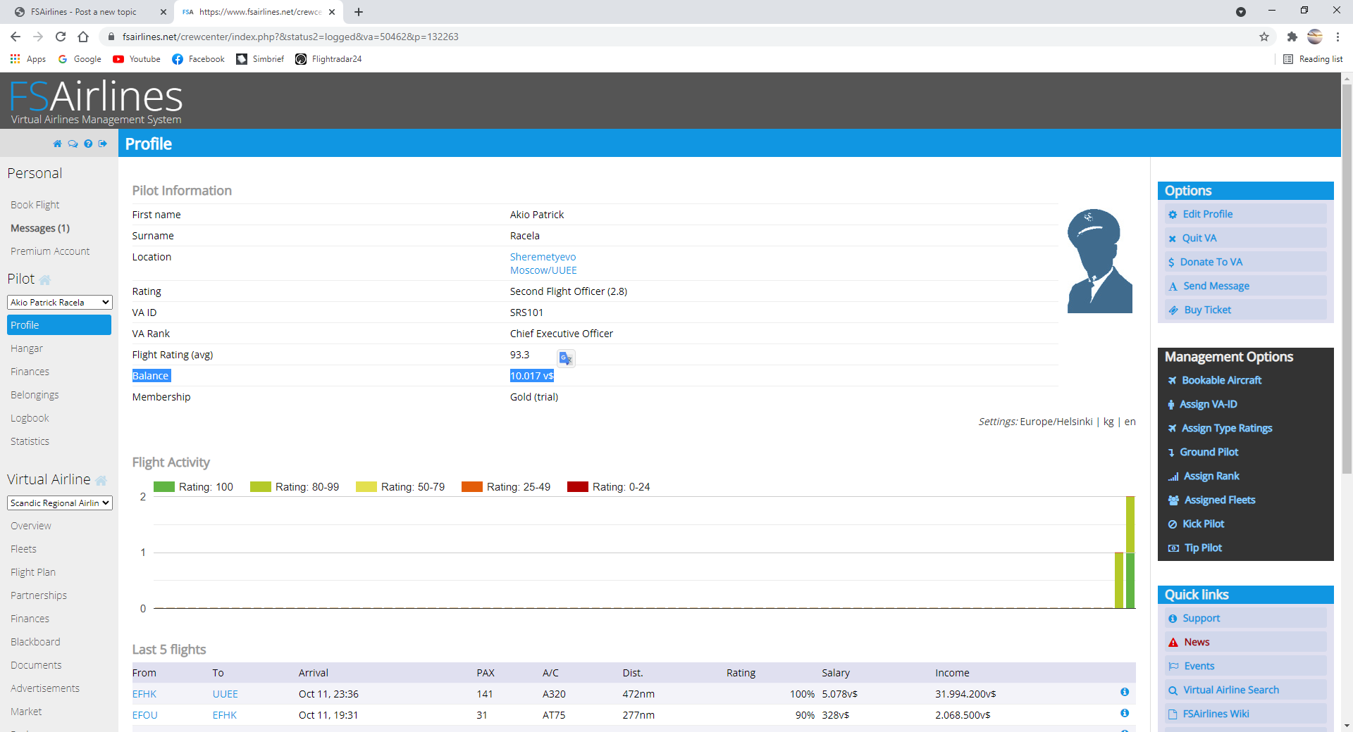This screenshot has height=732, width=1353.
Task: Open Hangar in the Pilot menu
Action: click(x=27, y=348)
